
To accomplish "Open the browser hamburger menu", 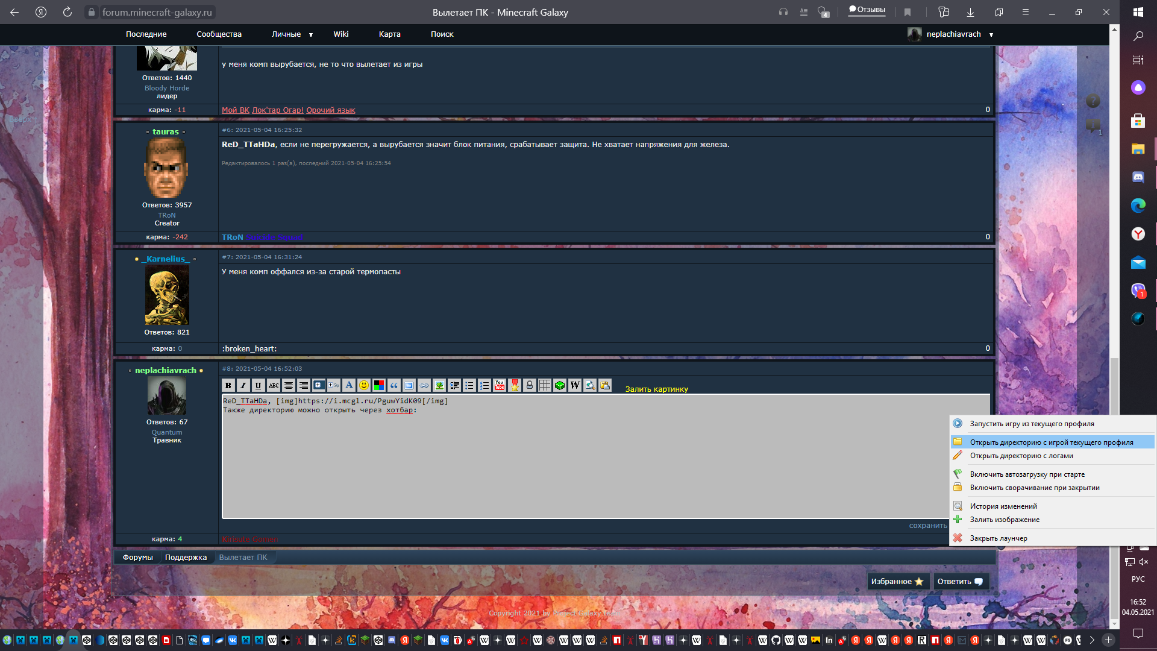I will pyautogui.click(x=1025, y=12).
